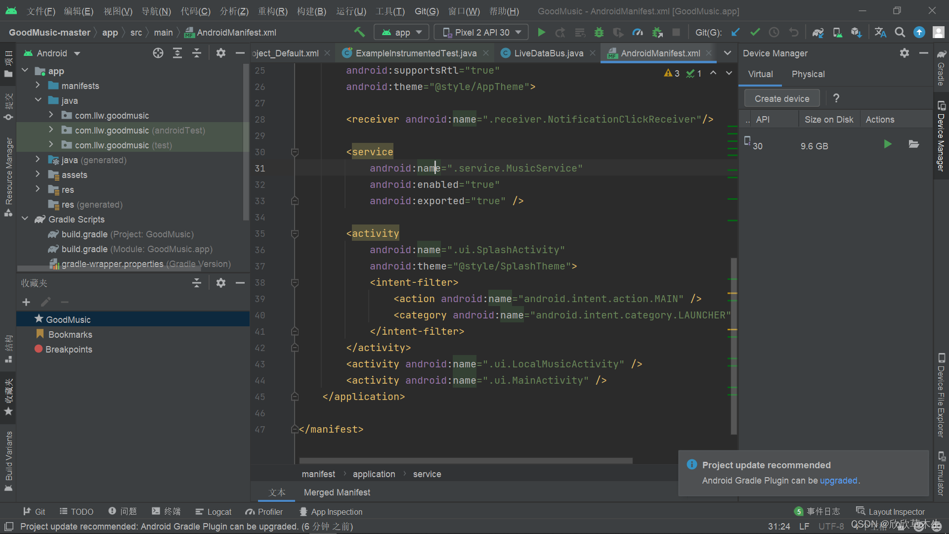The height and width of the screenshot is (534, 949).
Task: Click Select Opened File target icon
Action: (158, 53)
